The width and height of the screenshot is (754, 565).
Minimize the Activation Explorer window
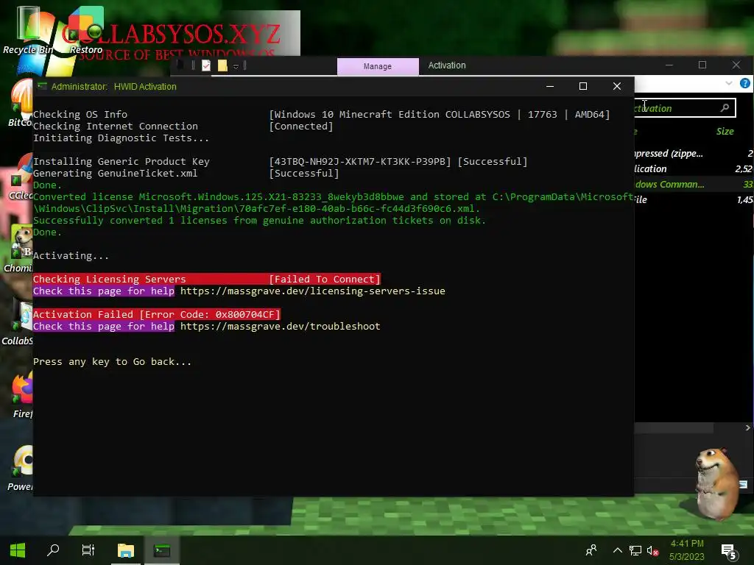[x=669, y=65]
